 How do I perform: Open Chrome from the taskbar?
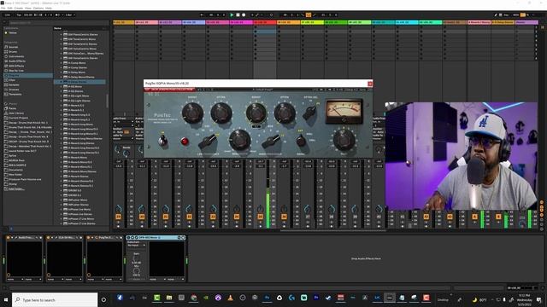[x=194, y=298]
